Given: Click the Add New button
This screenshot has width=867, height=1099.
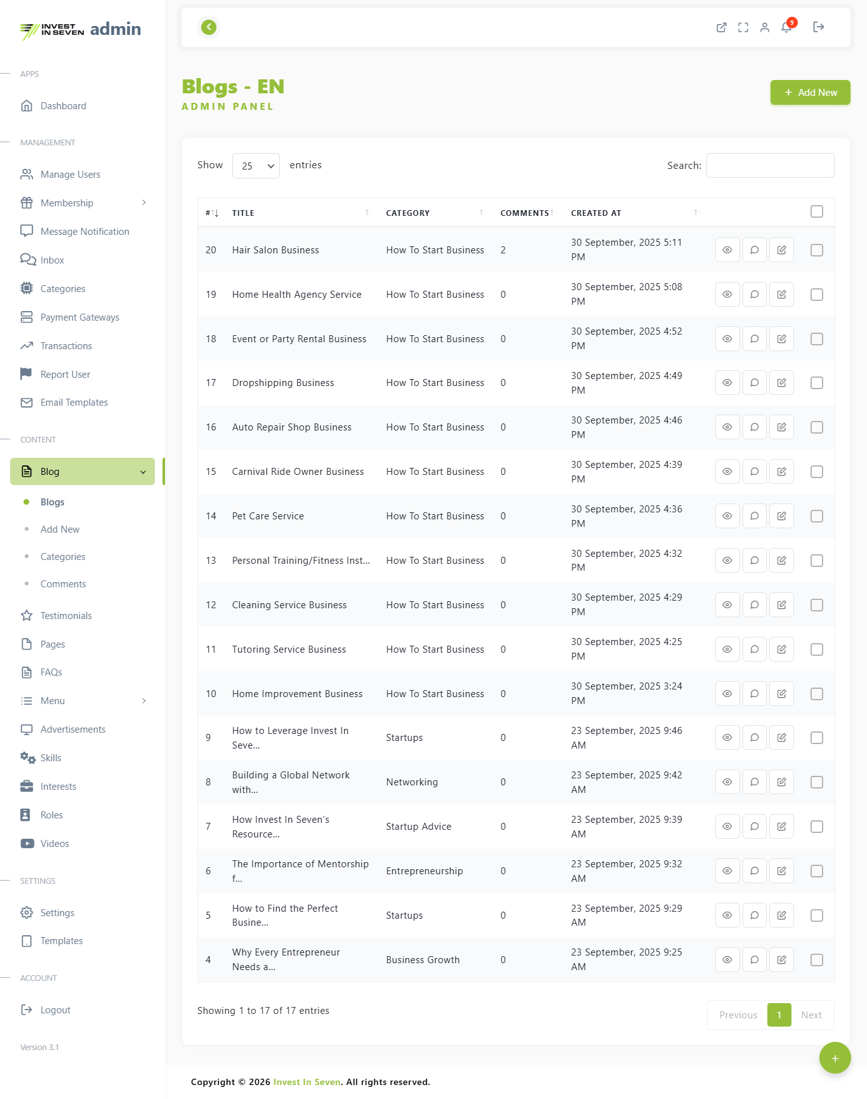Looking at the screenshot, I should 810,93.
